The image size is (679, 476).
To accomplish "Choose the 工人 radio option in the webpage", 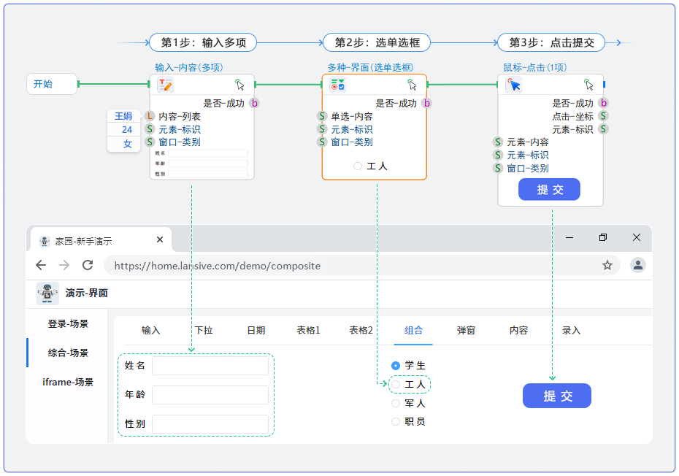I will [x=396, y=384].
